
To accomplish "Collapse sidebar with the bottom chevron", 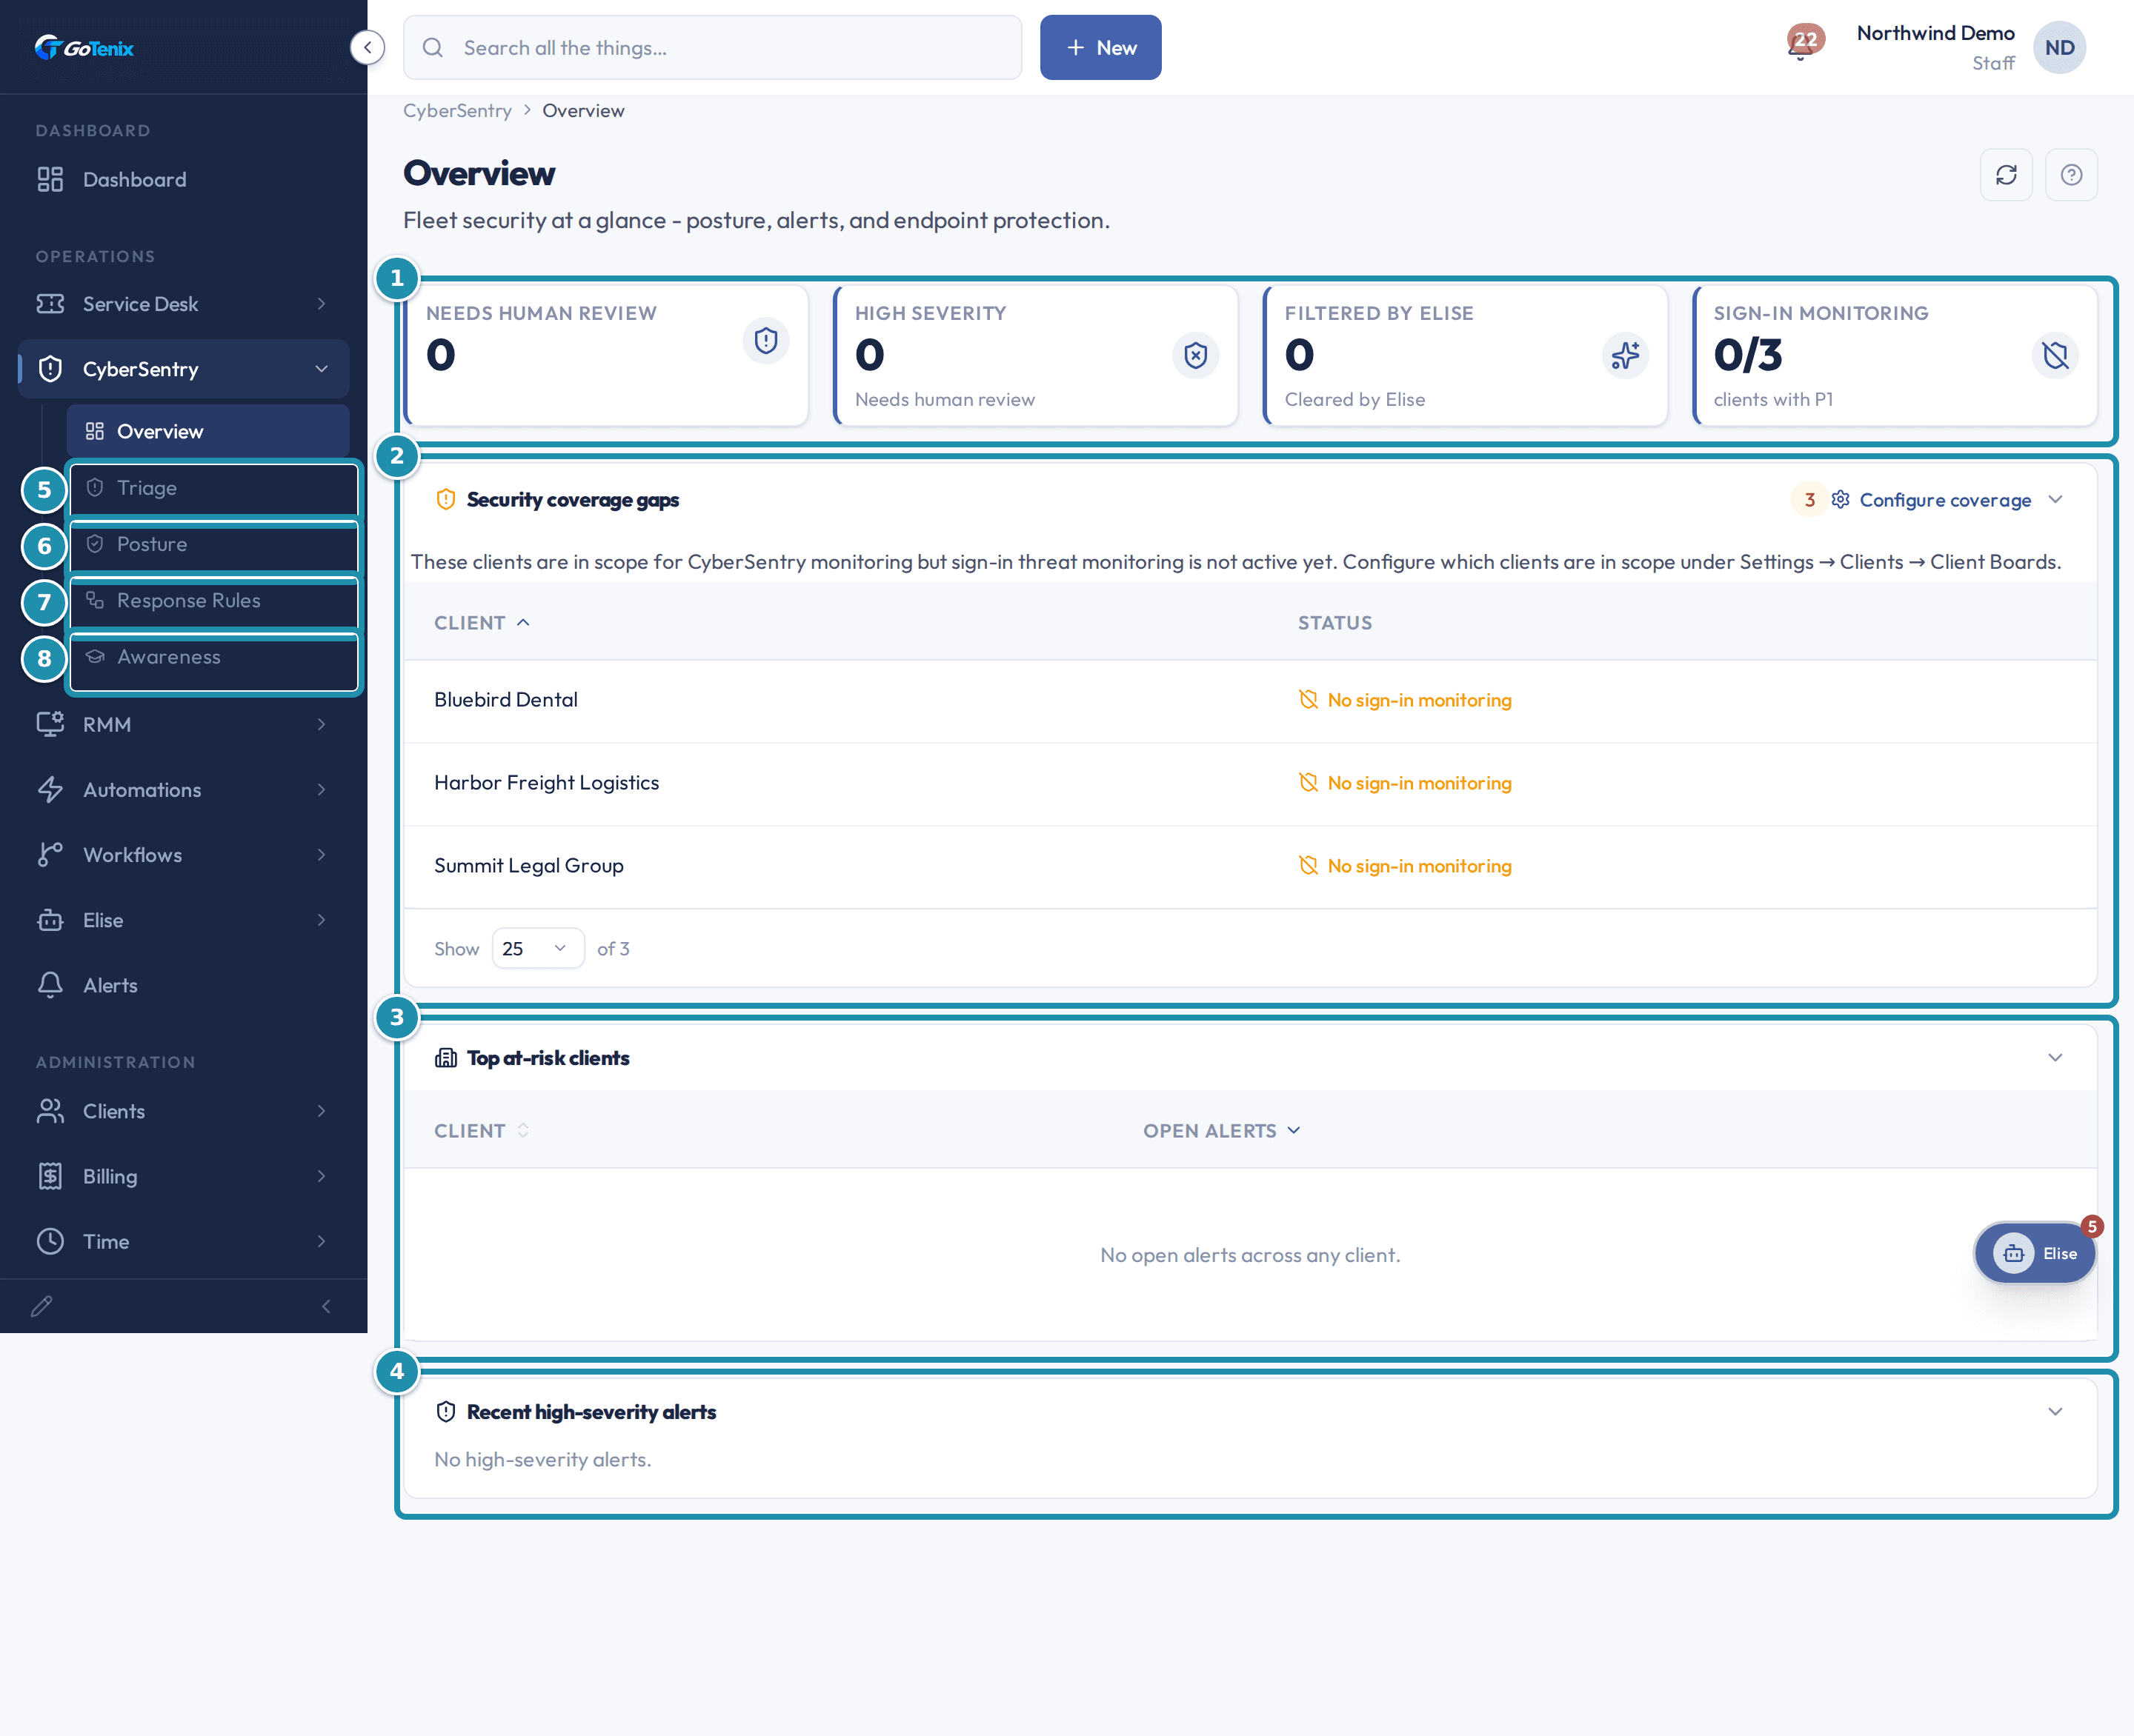I will tap(326, 1306).
